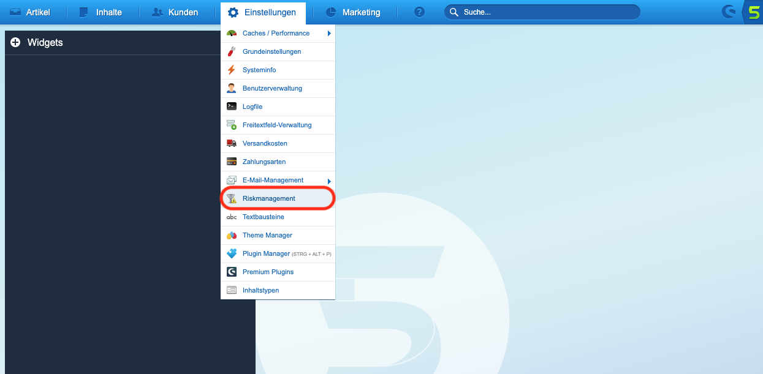Click the E-Mail-Management envelope icon
This screenshot has width=763, height=374.
(232, 180)
